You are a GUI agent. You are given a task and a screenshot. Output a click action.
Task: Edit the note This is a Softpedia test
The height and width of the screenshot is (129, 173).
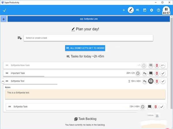(x=85, y=94)
